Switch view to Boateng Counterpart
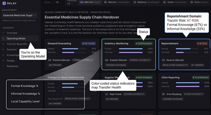 click(146, 2)
